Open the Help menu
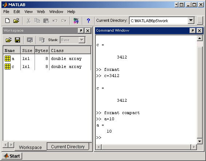206x161 pixels. pyautogui.click(x=71, y=12)
